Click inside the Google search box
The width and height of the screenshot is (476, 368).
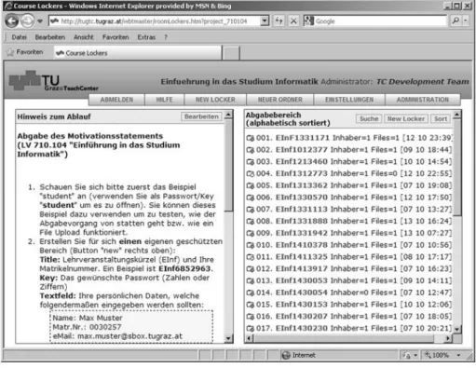tap(380, 21)
